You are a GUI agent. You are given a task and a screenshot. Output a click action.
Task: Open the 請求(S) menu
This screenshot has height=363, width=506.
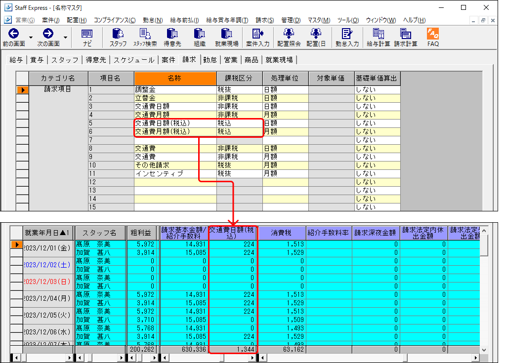click(x=265, y=20)
